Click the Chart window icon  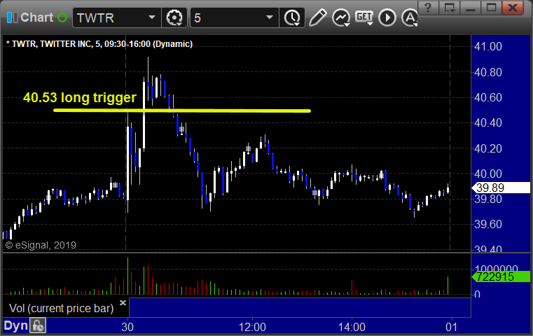tap(12, 17)
